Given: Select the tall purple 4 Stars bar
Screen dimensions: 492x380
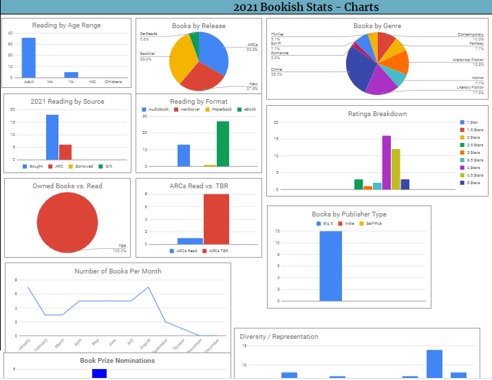Looking at the screenshot, I should [386, 162].
